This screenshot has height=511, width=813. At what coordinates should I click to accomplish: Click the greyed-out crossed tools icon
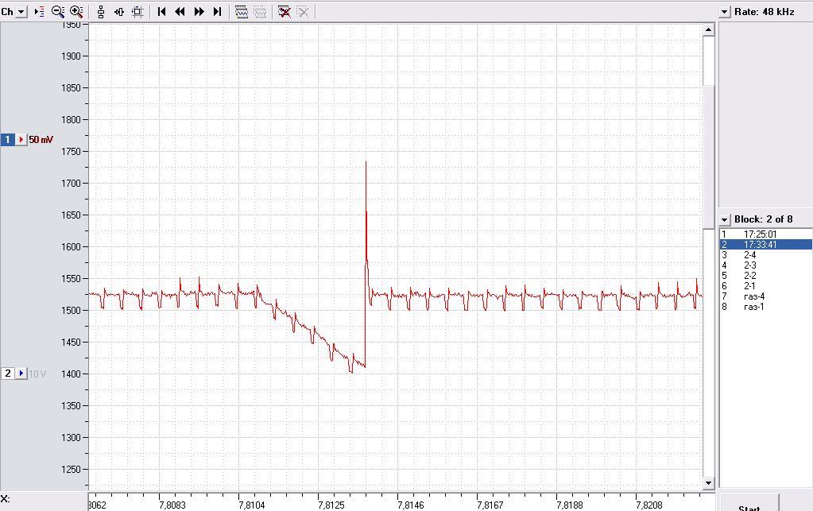303,11
